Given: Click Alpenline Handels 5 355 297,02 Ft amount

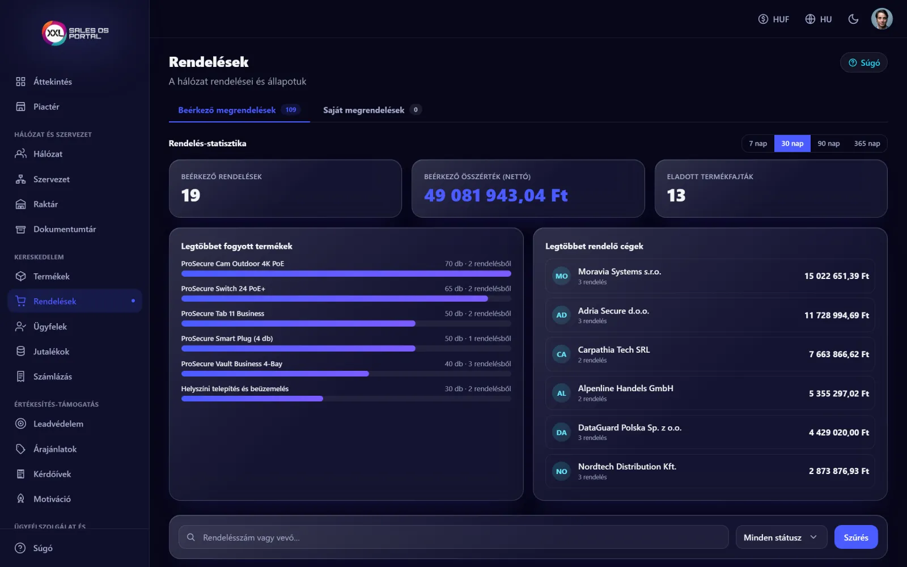Looking at the screenshot, I should pyautogui.click(x=838, y=393).
